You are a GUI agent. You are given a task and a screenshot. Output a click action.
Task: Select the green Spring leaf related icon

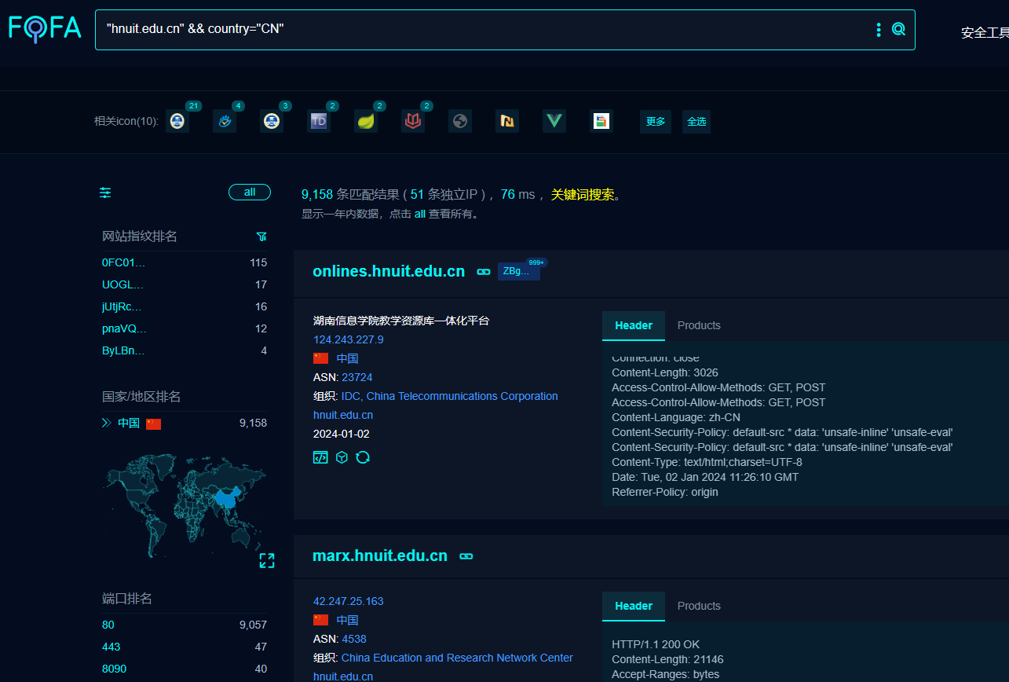click(366, 121)
